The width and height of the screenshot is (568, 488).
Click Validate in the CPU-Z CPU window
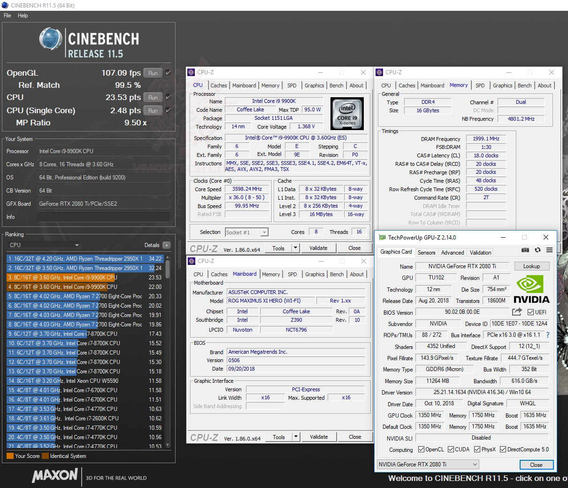point(318,248)
